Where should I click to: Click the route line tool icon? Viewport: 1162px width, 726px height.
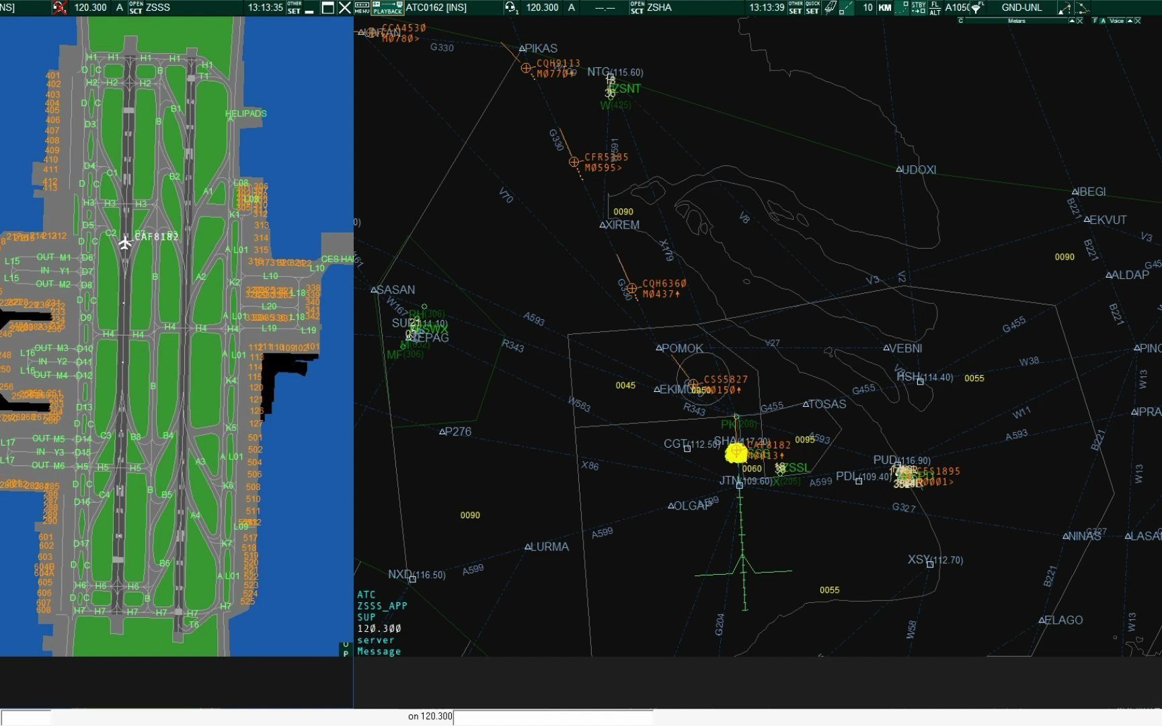[1083, 7]
